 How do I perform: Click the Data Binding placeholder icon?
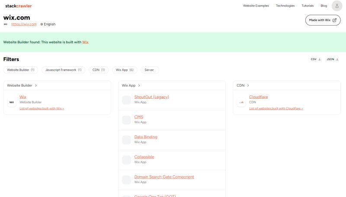coord(126,140)
